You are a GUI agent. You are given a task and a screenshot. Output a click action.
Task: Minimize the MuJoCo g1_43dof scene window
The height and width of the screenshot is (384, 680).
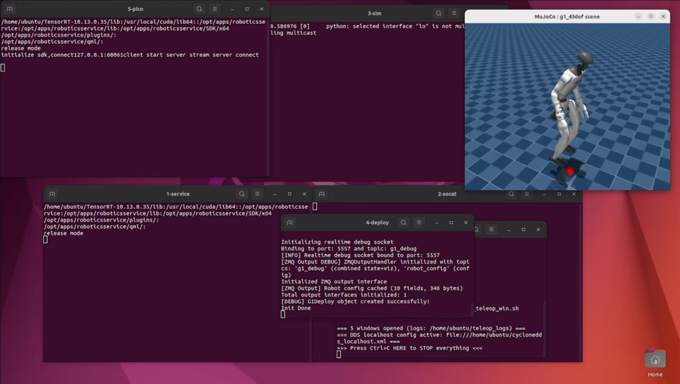click(638, 17)
